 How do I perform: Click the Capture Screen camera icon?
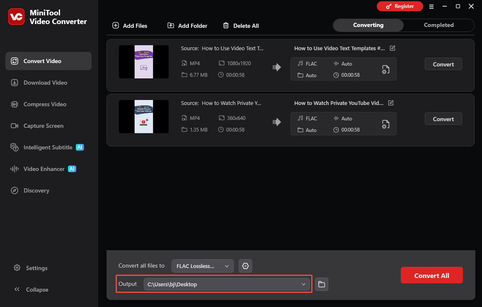[x=15, y=126]
